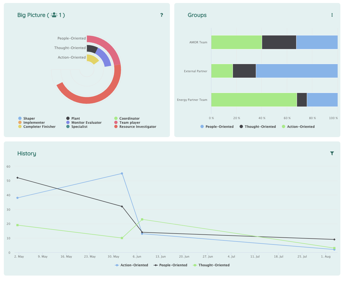This screenshot has width=345, height=281.
Task: Toggle the Specialist legend entry
Action: click(77, 127)
